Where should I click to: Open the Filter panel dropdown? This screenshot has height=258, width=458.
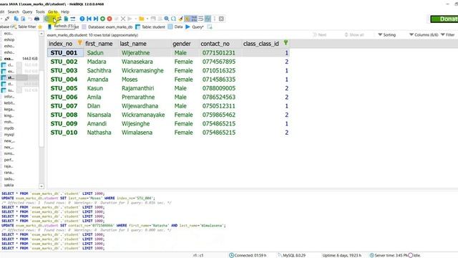[447, 35]
